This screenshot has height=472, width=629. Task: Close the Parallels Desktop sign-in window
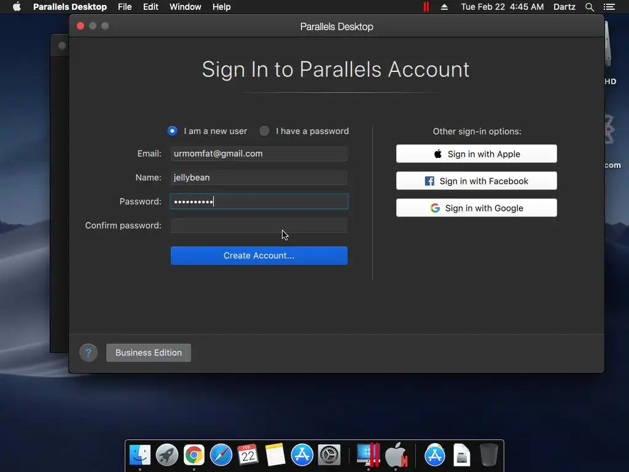pyautogui.click(x=80, y=26)
